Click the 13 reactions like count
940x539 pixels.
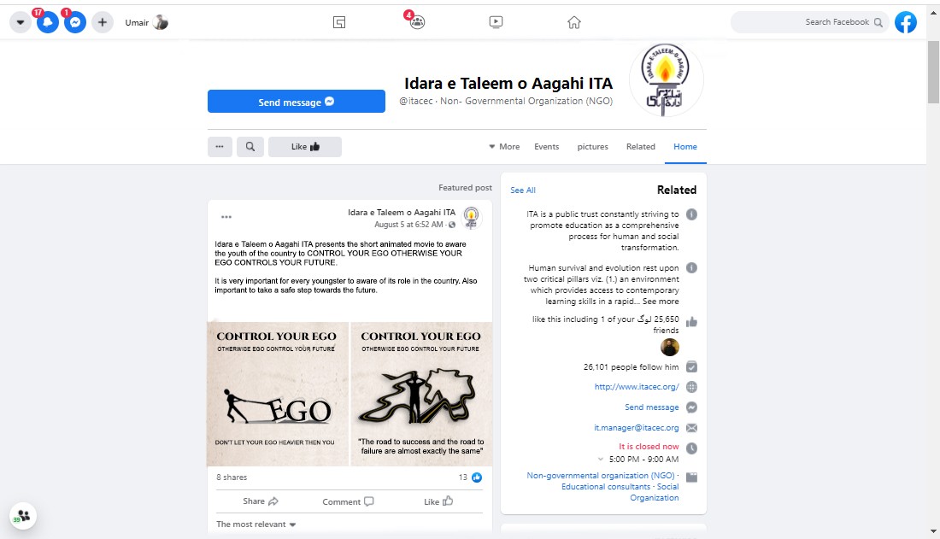pos(470,477)
